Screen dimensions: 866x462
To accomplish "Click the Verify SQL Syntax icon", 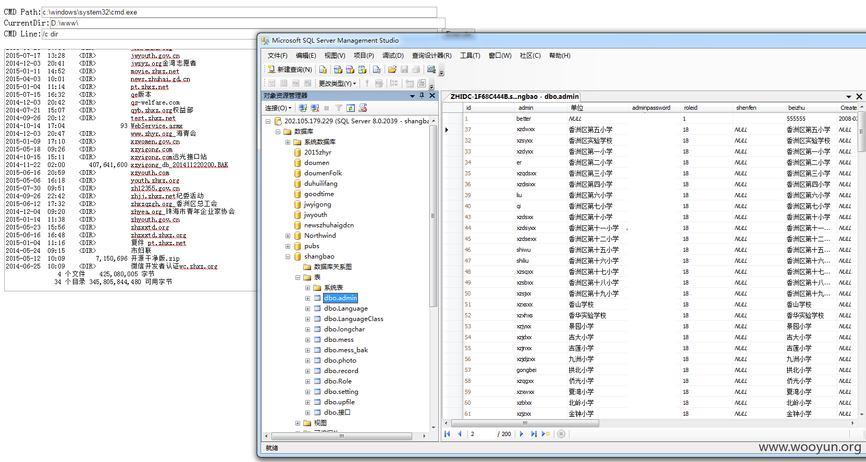I will click(379, 83).
